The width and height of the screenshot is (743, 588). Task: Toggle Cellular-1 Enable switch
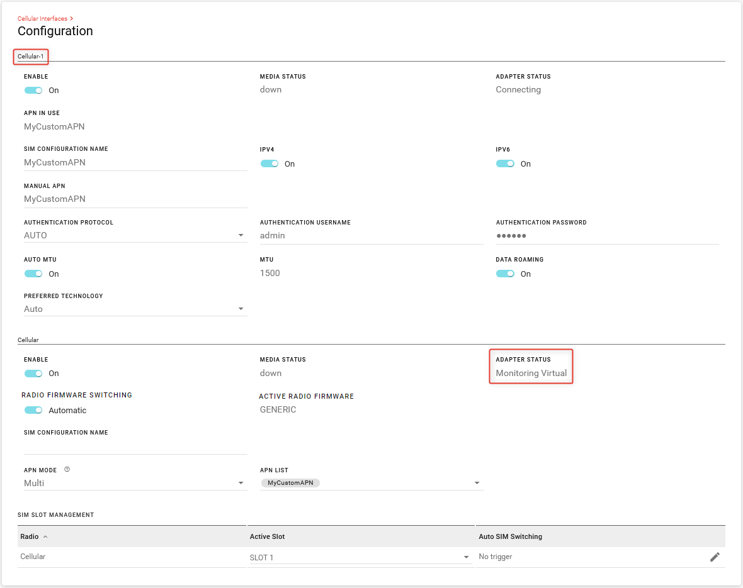tap(33, 91)
